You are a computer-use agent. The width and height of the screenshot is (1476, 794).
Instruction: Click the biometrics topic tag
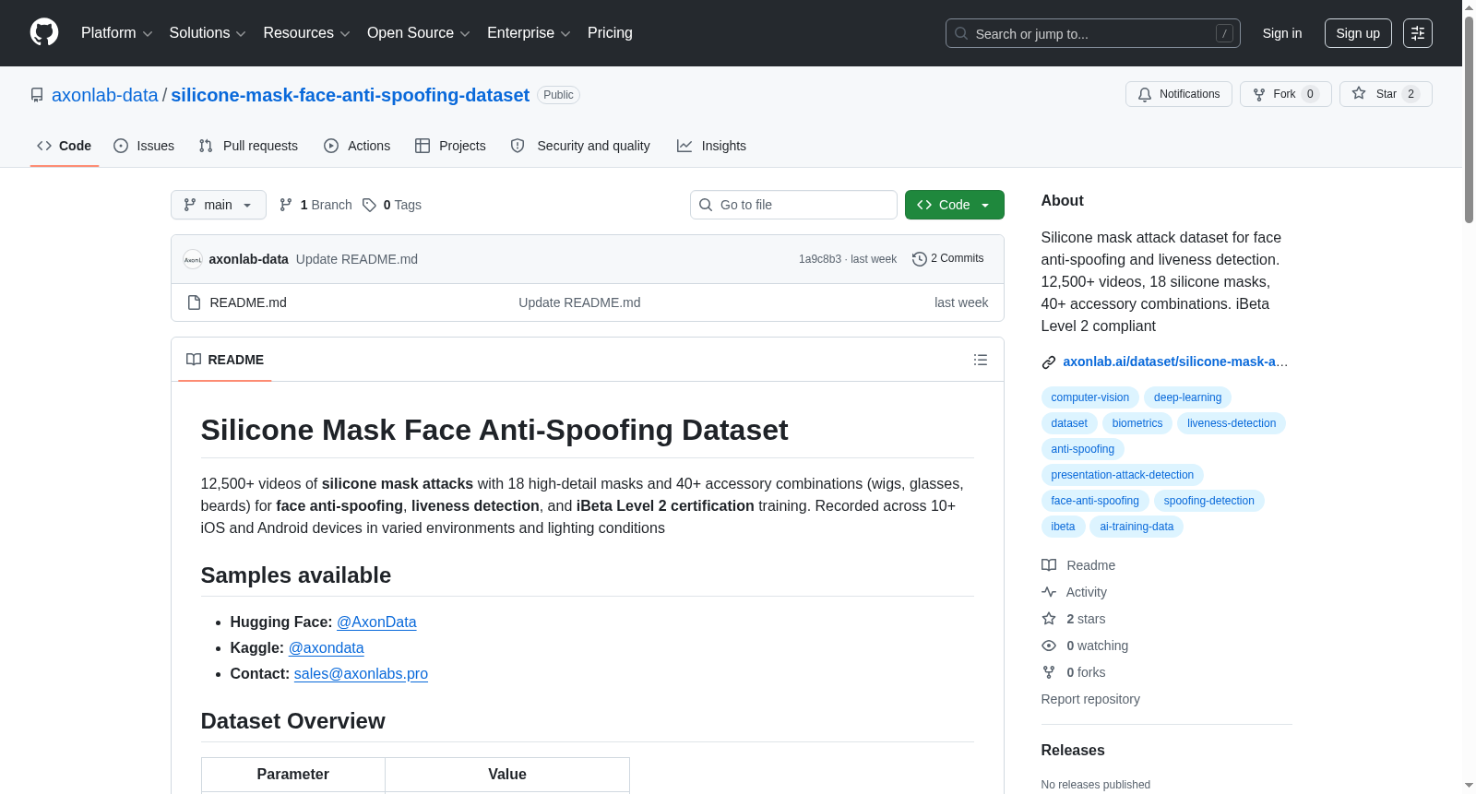(x=1137, y=423)
